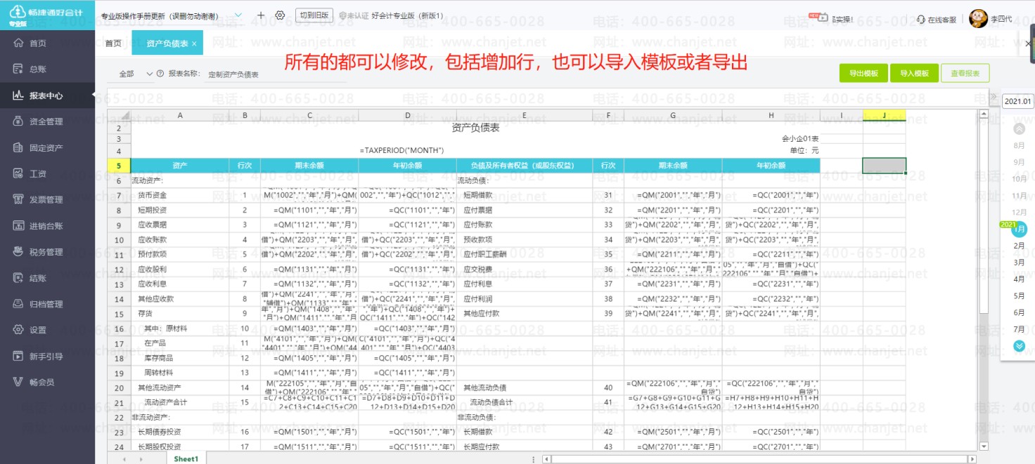
Task: Open the 新手引导 sidebar item
Action: tap(46, 356)
